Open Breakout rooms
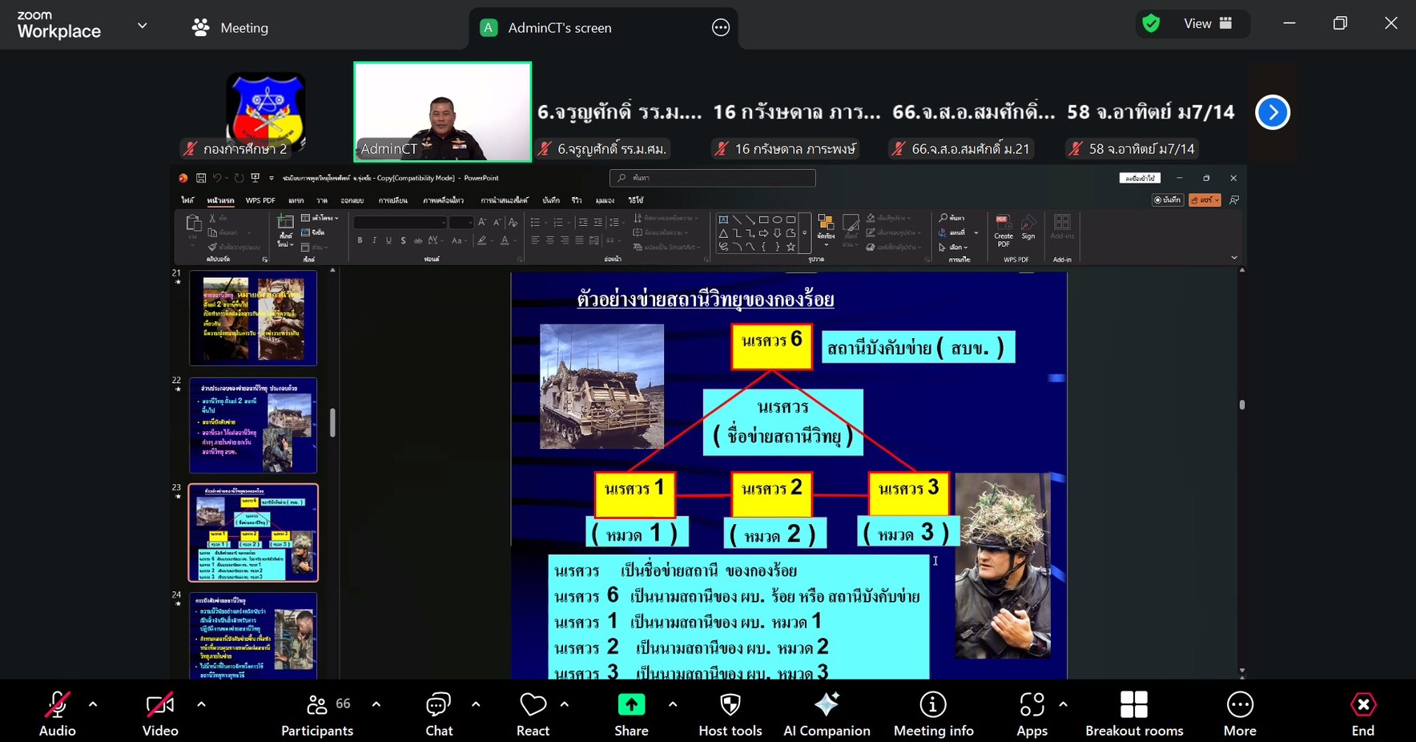 coord(1133,713)
